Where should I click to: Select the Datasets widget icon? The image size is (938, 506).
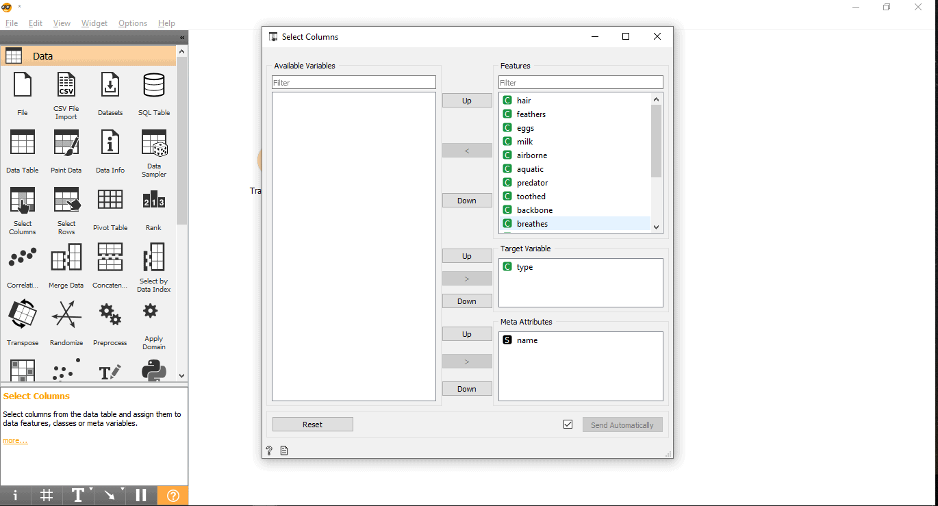[x=110, y=86]
